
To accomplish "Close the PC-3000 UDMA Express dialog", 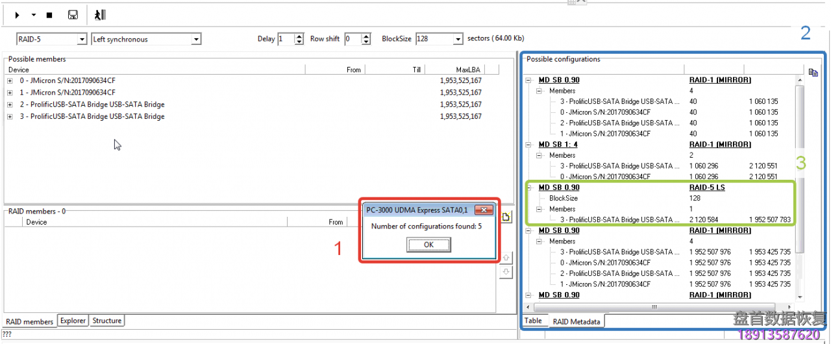I will (484, 210).
